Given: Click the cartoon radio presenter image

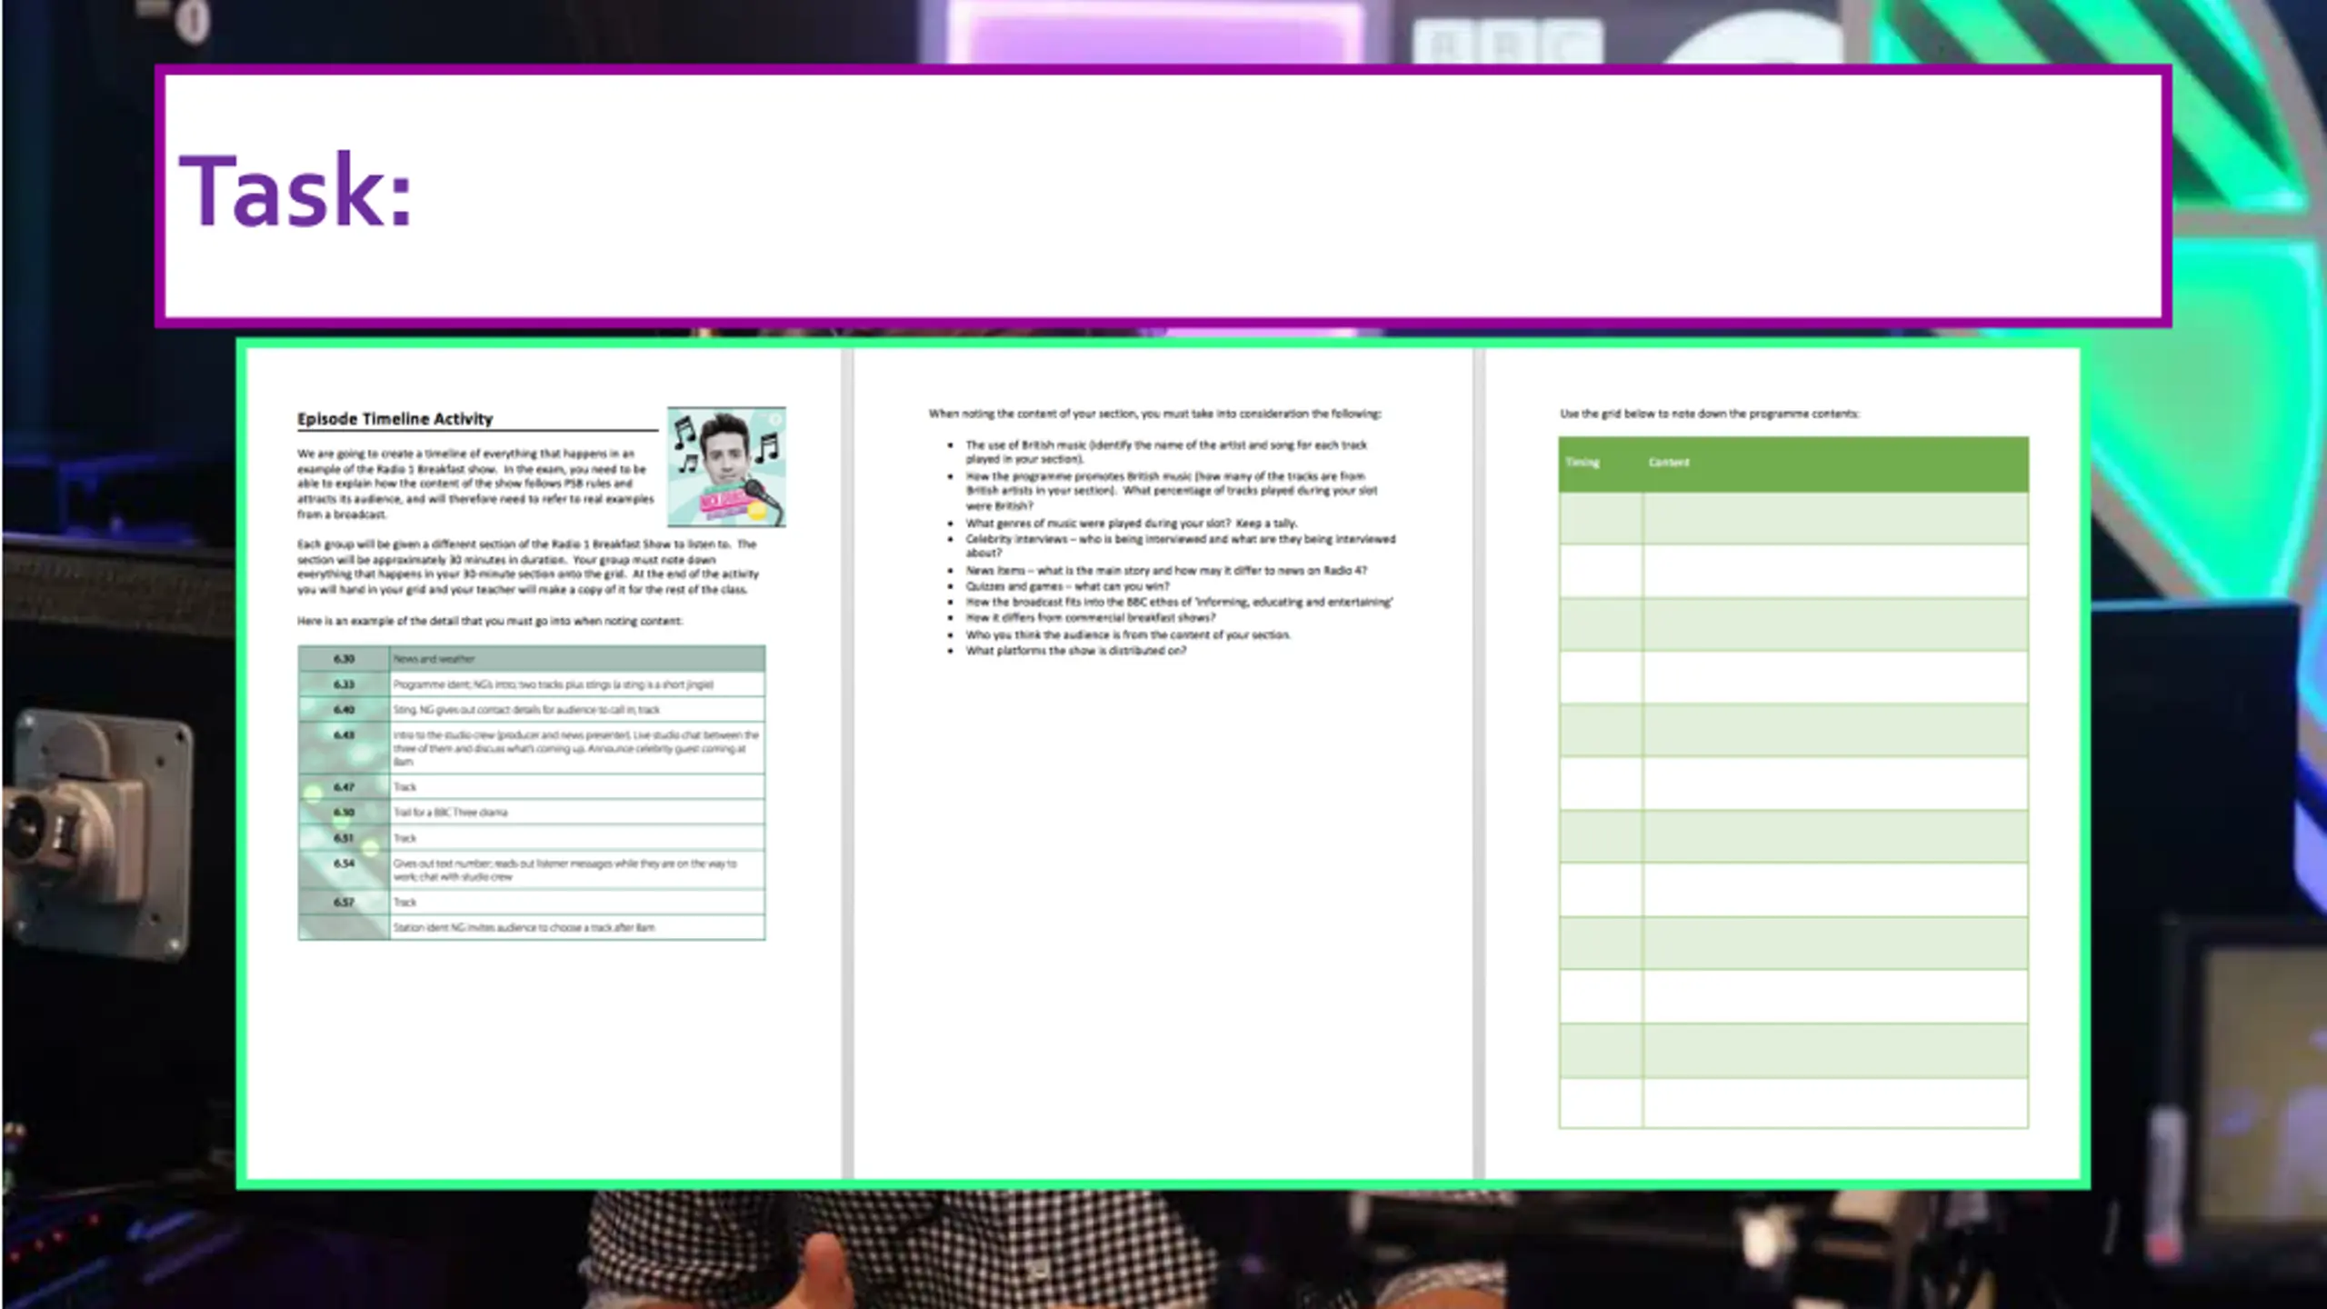Looking at the screenshot, I should pos(726,466).
